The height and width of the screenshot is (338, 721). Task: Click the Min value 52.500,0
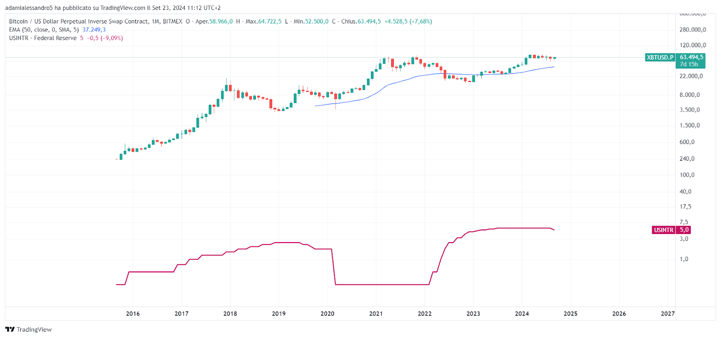click(317, 22)
